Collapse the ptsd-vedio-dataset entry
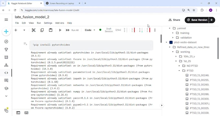The width and height of the screenshot is (220, 116). [x=167, y=42]
